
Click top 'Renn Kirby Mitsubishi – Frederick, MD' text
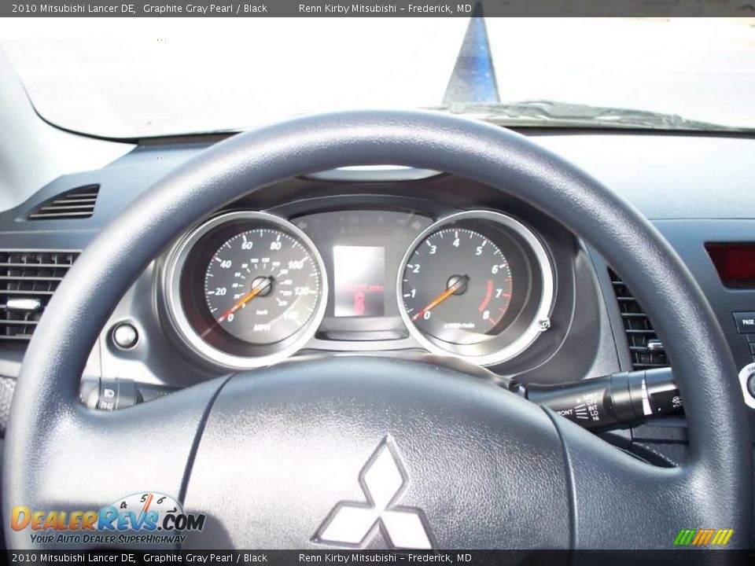coord(385,8)
